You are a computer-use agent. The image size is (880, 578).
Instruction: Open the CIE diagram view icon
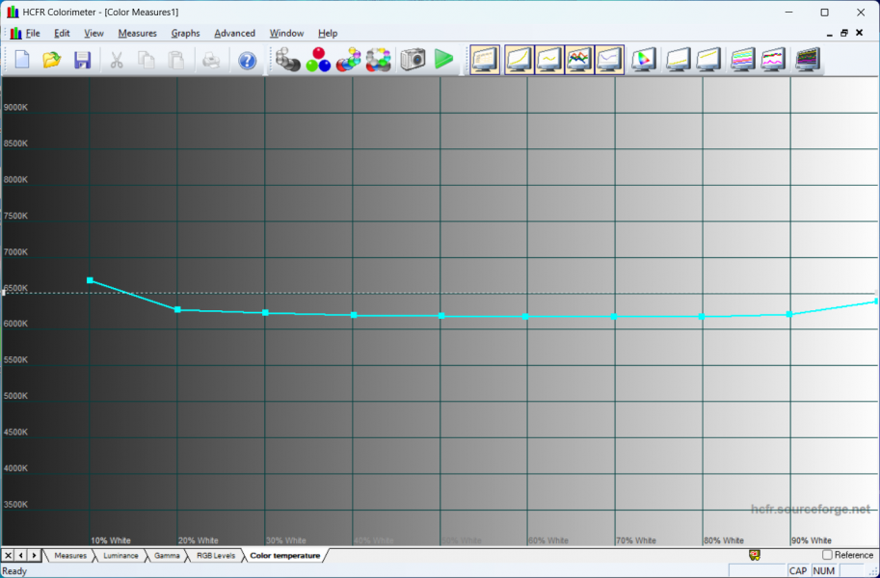pyautogui.click(x=643, y=60)
